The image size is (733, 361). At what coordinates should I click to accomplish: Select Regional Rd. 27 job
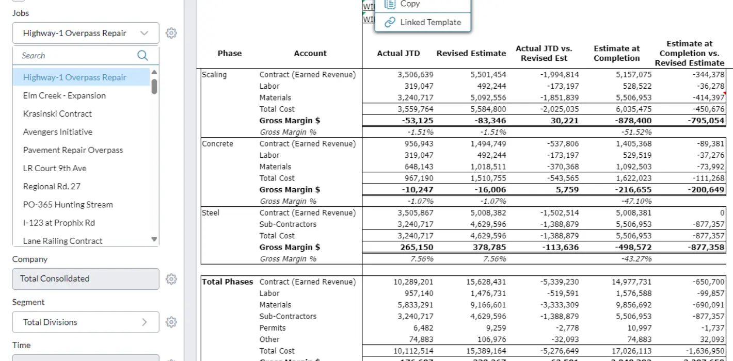click(x=82, y=186)
